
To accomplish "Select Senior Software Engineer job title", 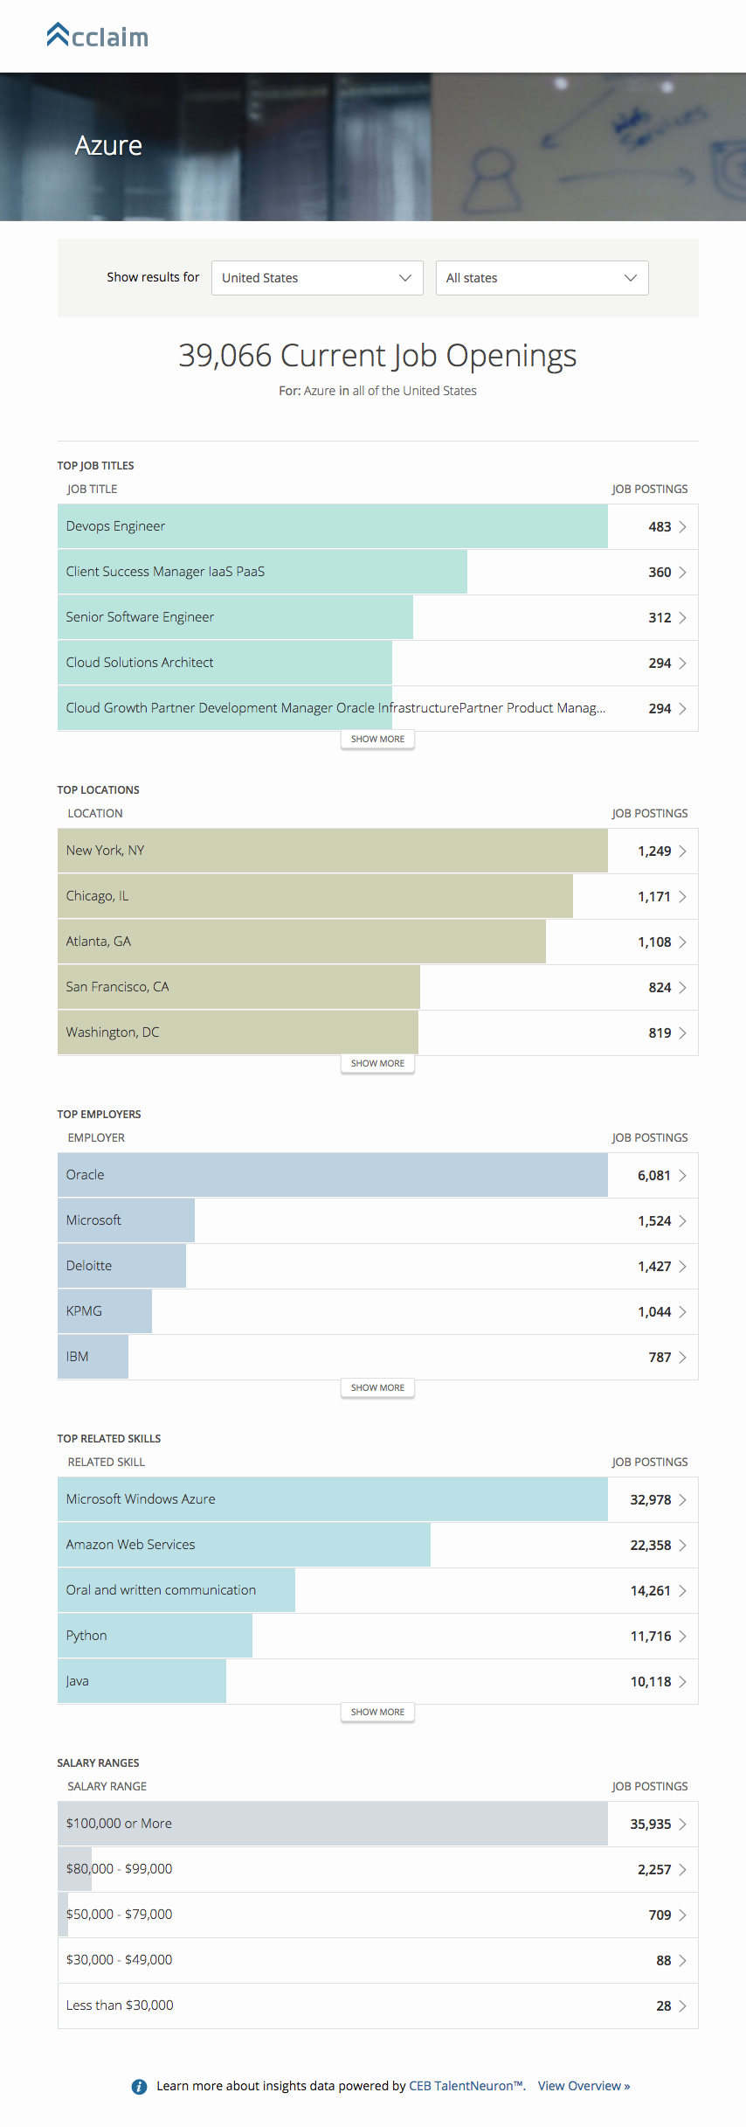I will 140,617.
